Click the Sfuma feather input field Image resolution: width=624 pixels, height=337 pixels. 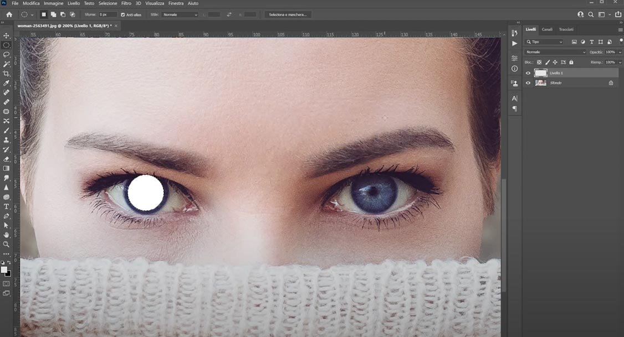pos(108,15)
